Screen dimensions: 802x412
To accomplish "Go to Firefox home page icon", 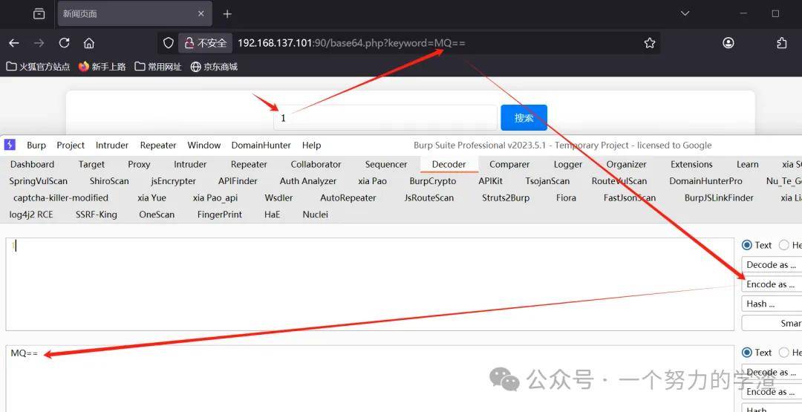I will (89, 43).
